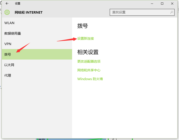
Task: Select the 拨号 sidebar item
Action: (8, 54)
